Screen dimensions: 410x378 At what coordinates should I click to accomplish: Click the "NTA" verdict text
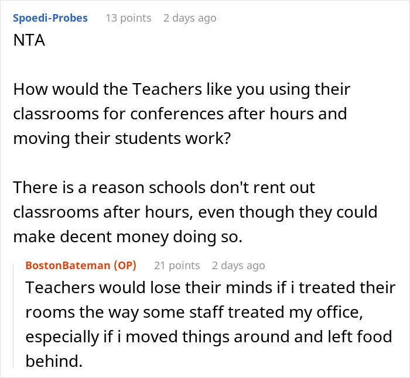click(x=29, y=43)
